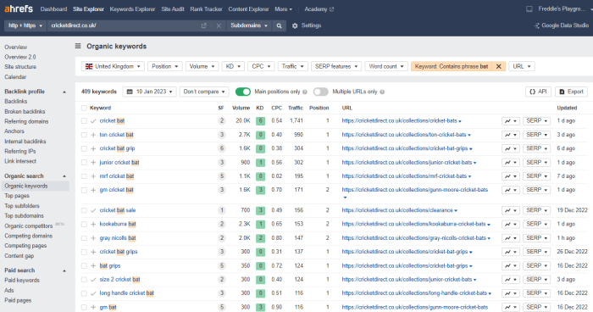
Task: Open the http + https protocol dropdown
Action: [x=25, y=25]
